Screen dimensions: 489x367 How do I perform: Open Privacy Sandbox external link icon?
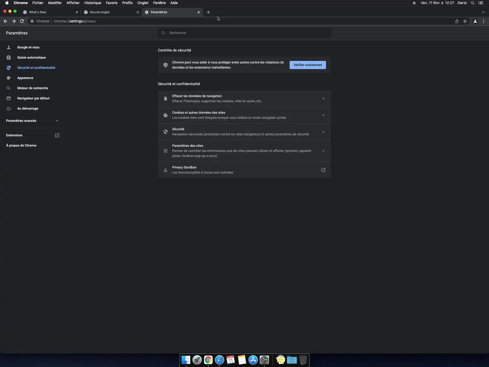(x=323, y=170)
